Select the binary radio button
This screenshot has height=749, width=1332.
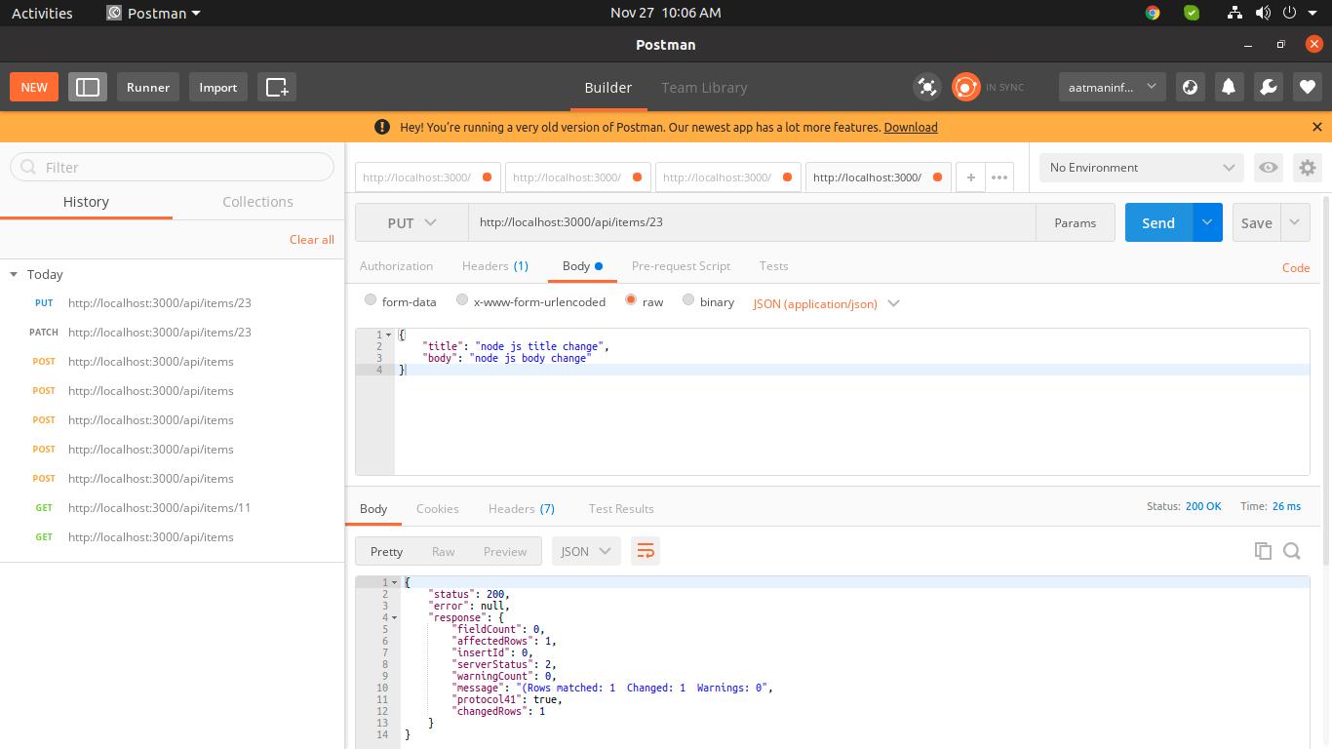tap(688, 301)
